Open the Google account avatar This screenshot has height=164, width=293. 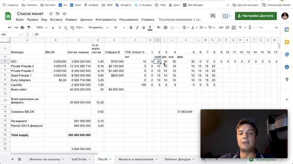tap(285, 16)
